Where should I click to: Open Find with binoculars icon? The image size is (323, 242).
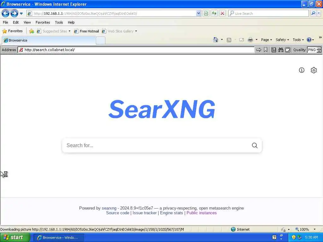pyautogui.click(x=281, y=50)
